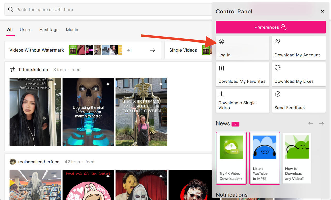Close the Control Panel
This screenshot has height=200, width=331.
click(322, 11)
